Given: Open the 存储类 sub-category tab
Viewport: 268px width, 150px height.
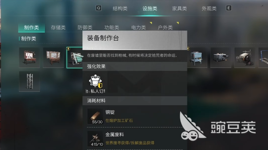Looking at the screenshot, I should click(x=58, y=27).
